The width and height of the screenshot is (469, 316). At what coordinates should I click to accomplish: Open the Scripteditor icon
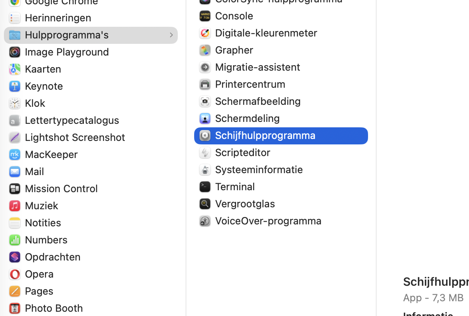pyautogui.click(x=205, y=153)
